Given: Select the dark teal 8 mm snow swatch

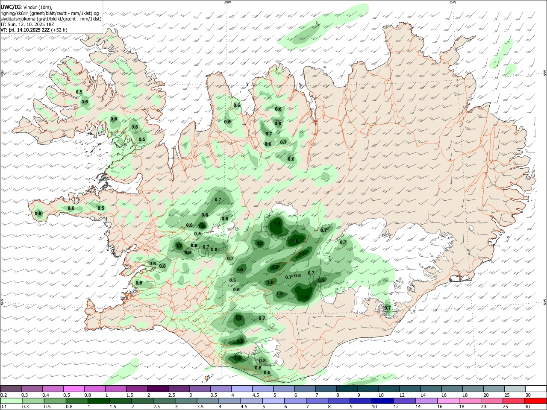Looking at the screenshot, I should (x=347, y=389).
